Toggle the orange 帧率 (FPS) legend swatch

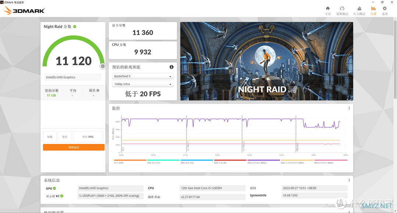[x=130, y=160]
